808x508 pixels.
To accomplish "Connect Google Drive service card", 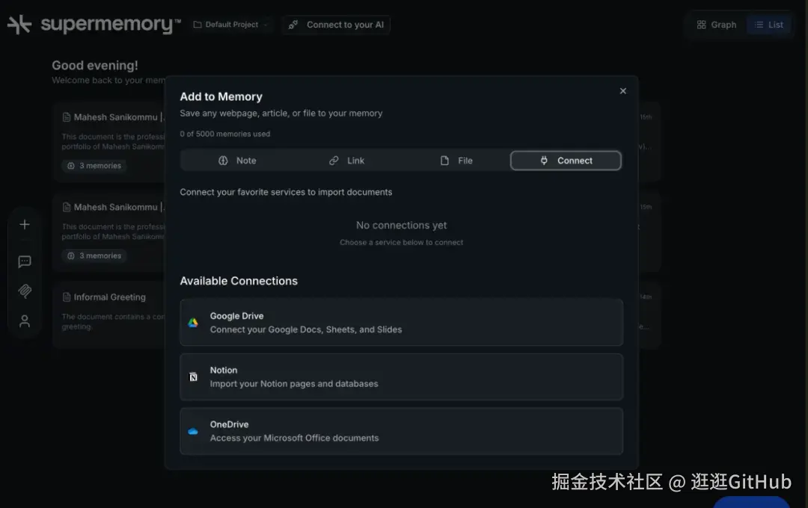I will pos(402,323).
